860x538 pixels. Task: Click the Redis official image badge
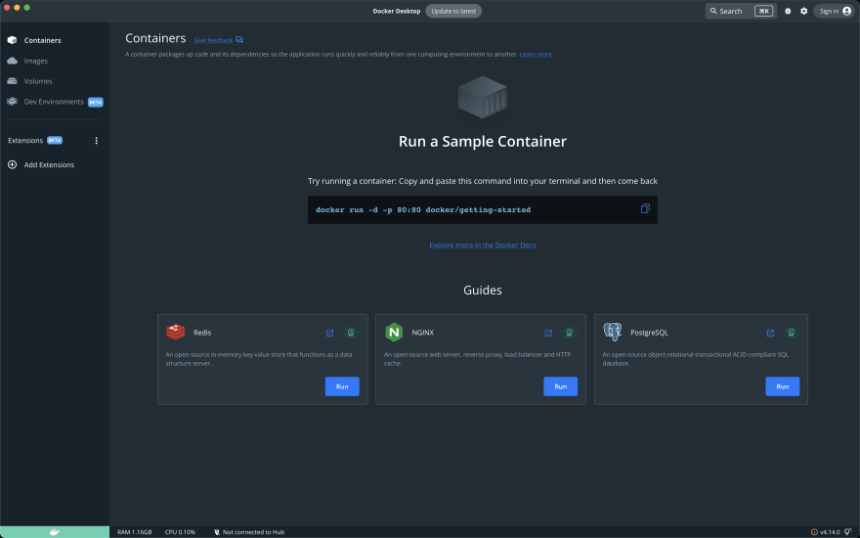[351, 333]
